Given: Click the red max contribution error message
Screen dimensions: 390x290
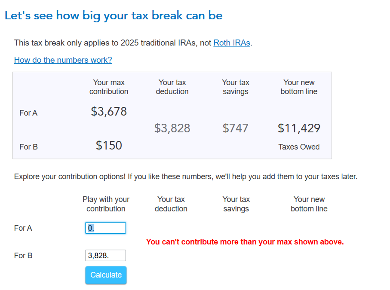Looking at the screenshot, I should [245, 242].
